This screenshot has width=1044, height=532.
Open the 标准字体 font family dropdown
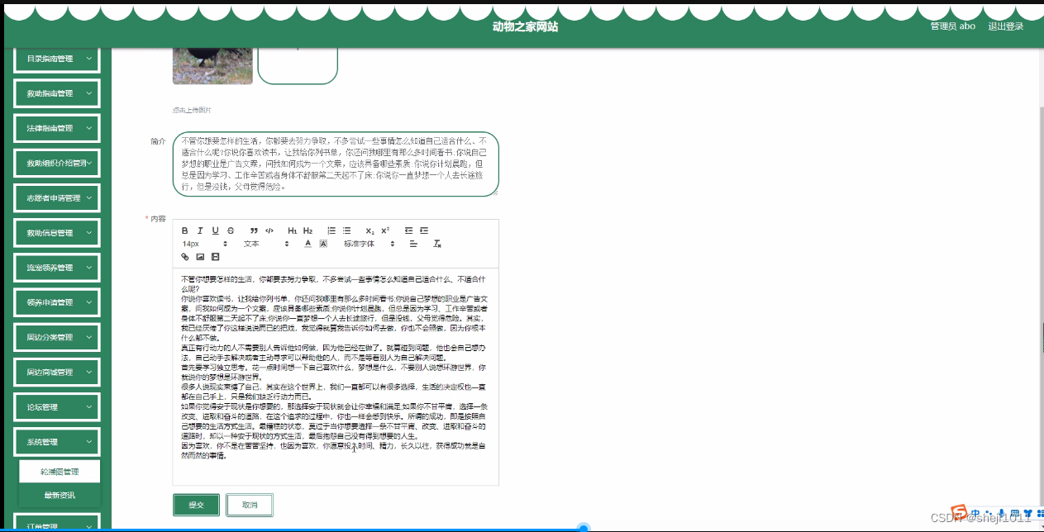tap(360, 244)
